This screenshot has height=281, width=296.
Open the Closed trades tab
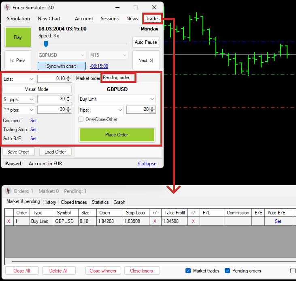click(x=74, y=202)
